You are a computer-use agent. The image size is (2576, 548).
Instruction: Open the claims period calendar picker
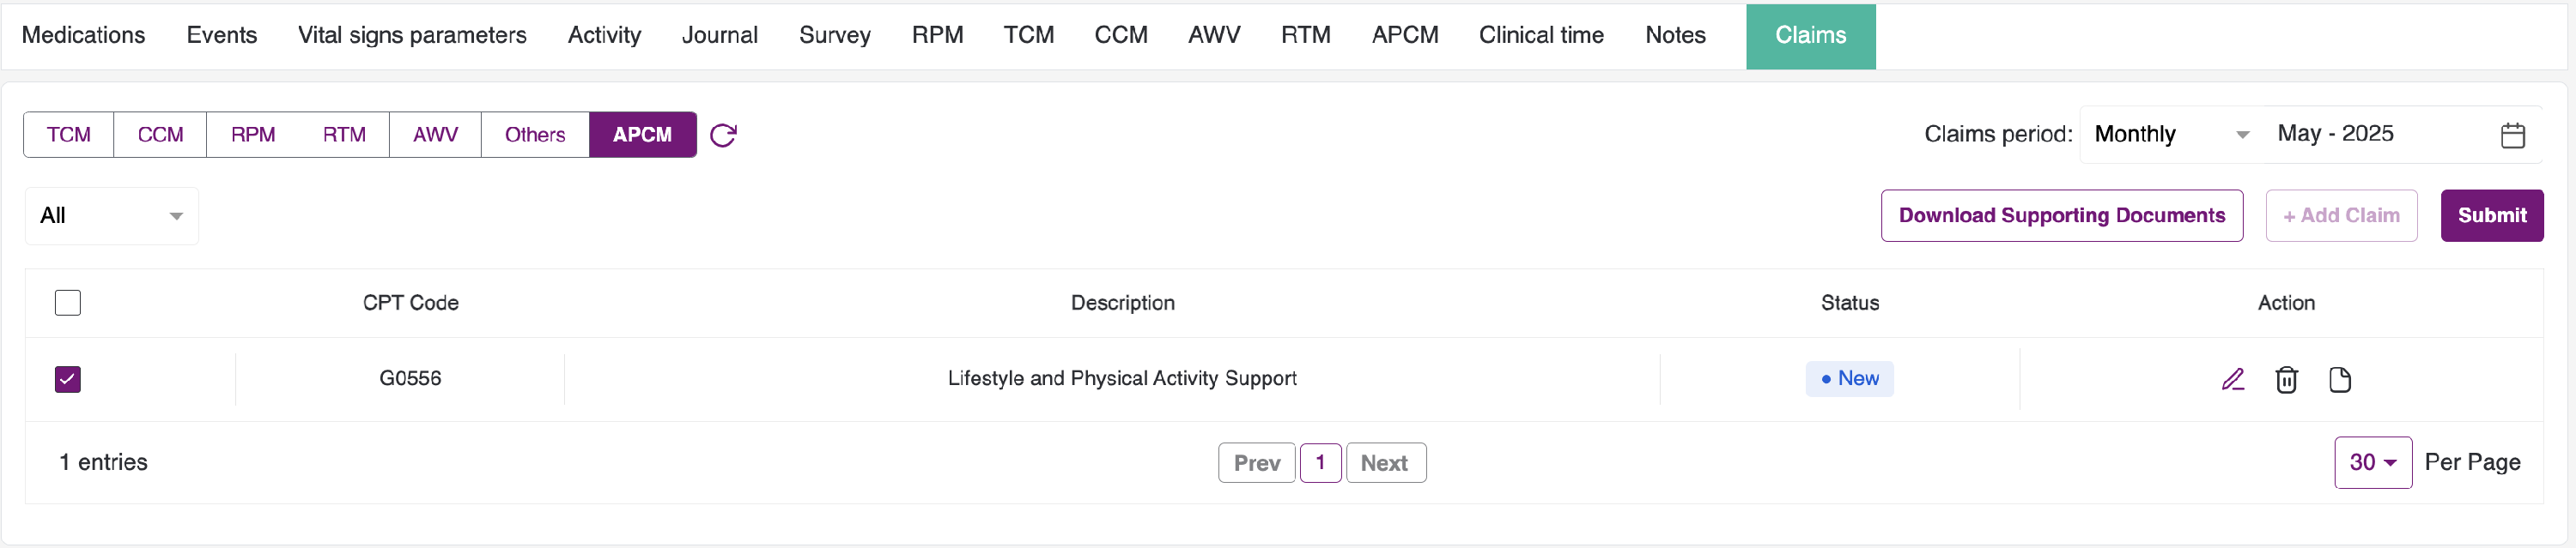pos(2512,135)
